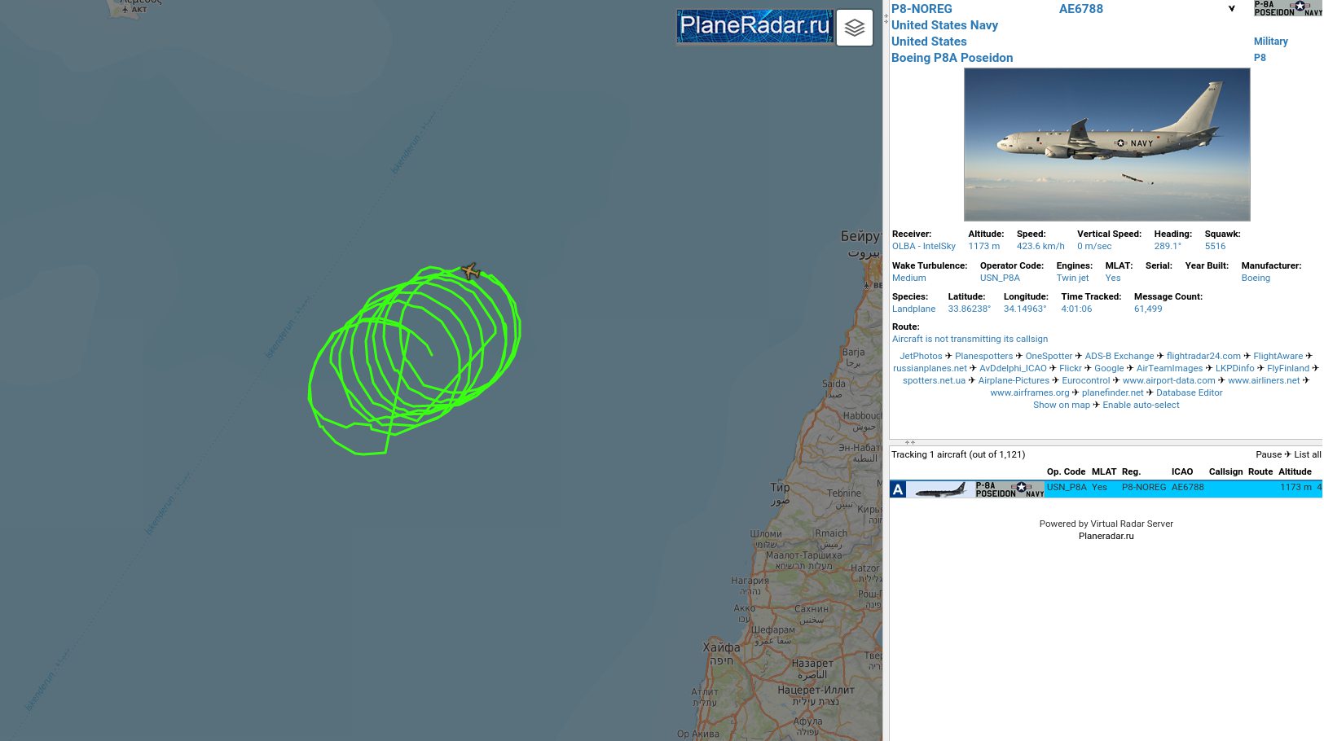The width and height of the screenshot is (1324, 741).
Task: Click the blue 'A' marker in aircraft list
Action: pyautogui.click(x=898, y=489)
